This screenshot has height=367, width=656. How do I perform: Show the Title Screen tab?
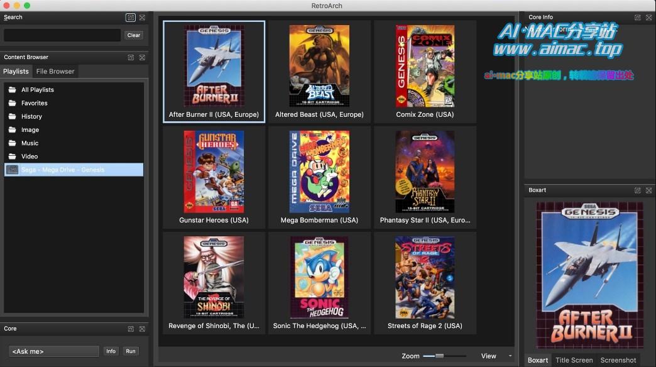pos(574,360)
